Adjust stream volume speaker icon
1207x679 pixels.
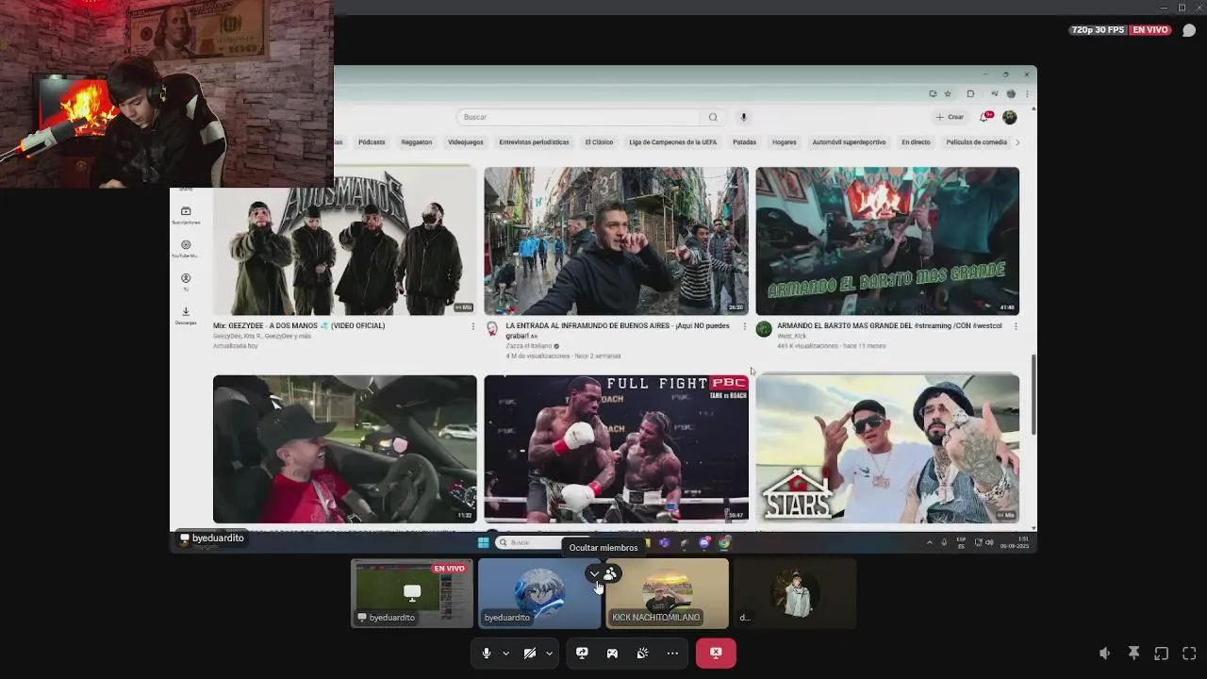click(1105, 653)
